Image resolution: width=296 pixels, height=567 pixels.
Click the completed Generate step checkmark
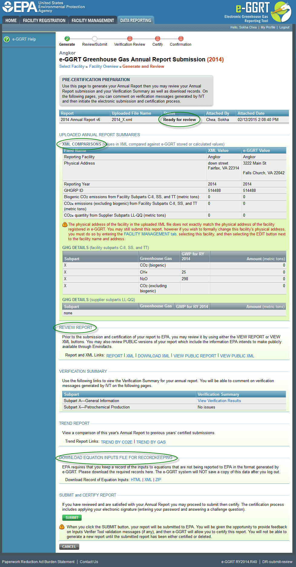pyautogui.click(x=67, y=39)
